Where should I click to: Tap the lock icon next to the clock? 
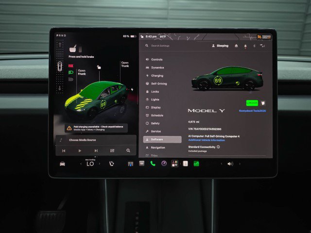(142, 36)
